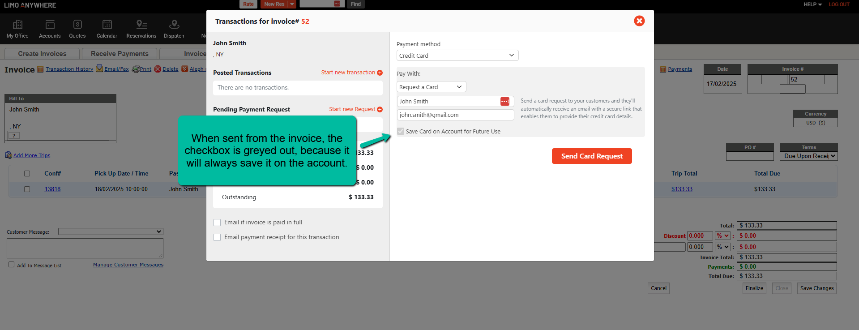Go to the Quotes icon
The height and width of the screenshot is (330, 859).
pyautogui.click(x=77, y=25)
